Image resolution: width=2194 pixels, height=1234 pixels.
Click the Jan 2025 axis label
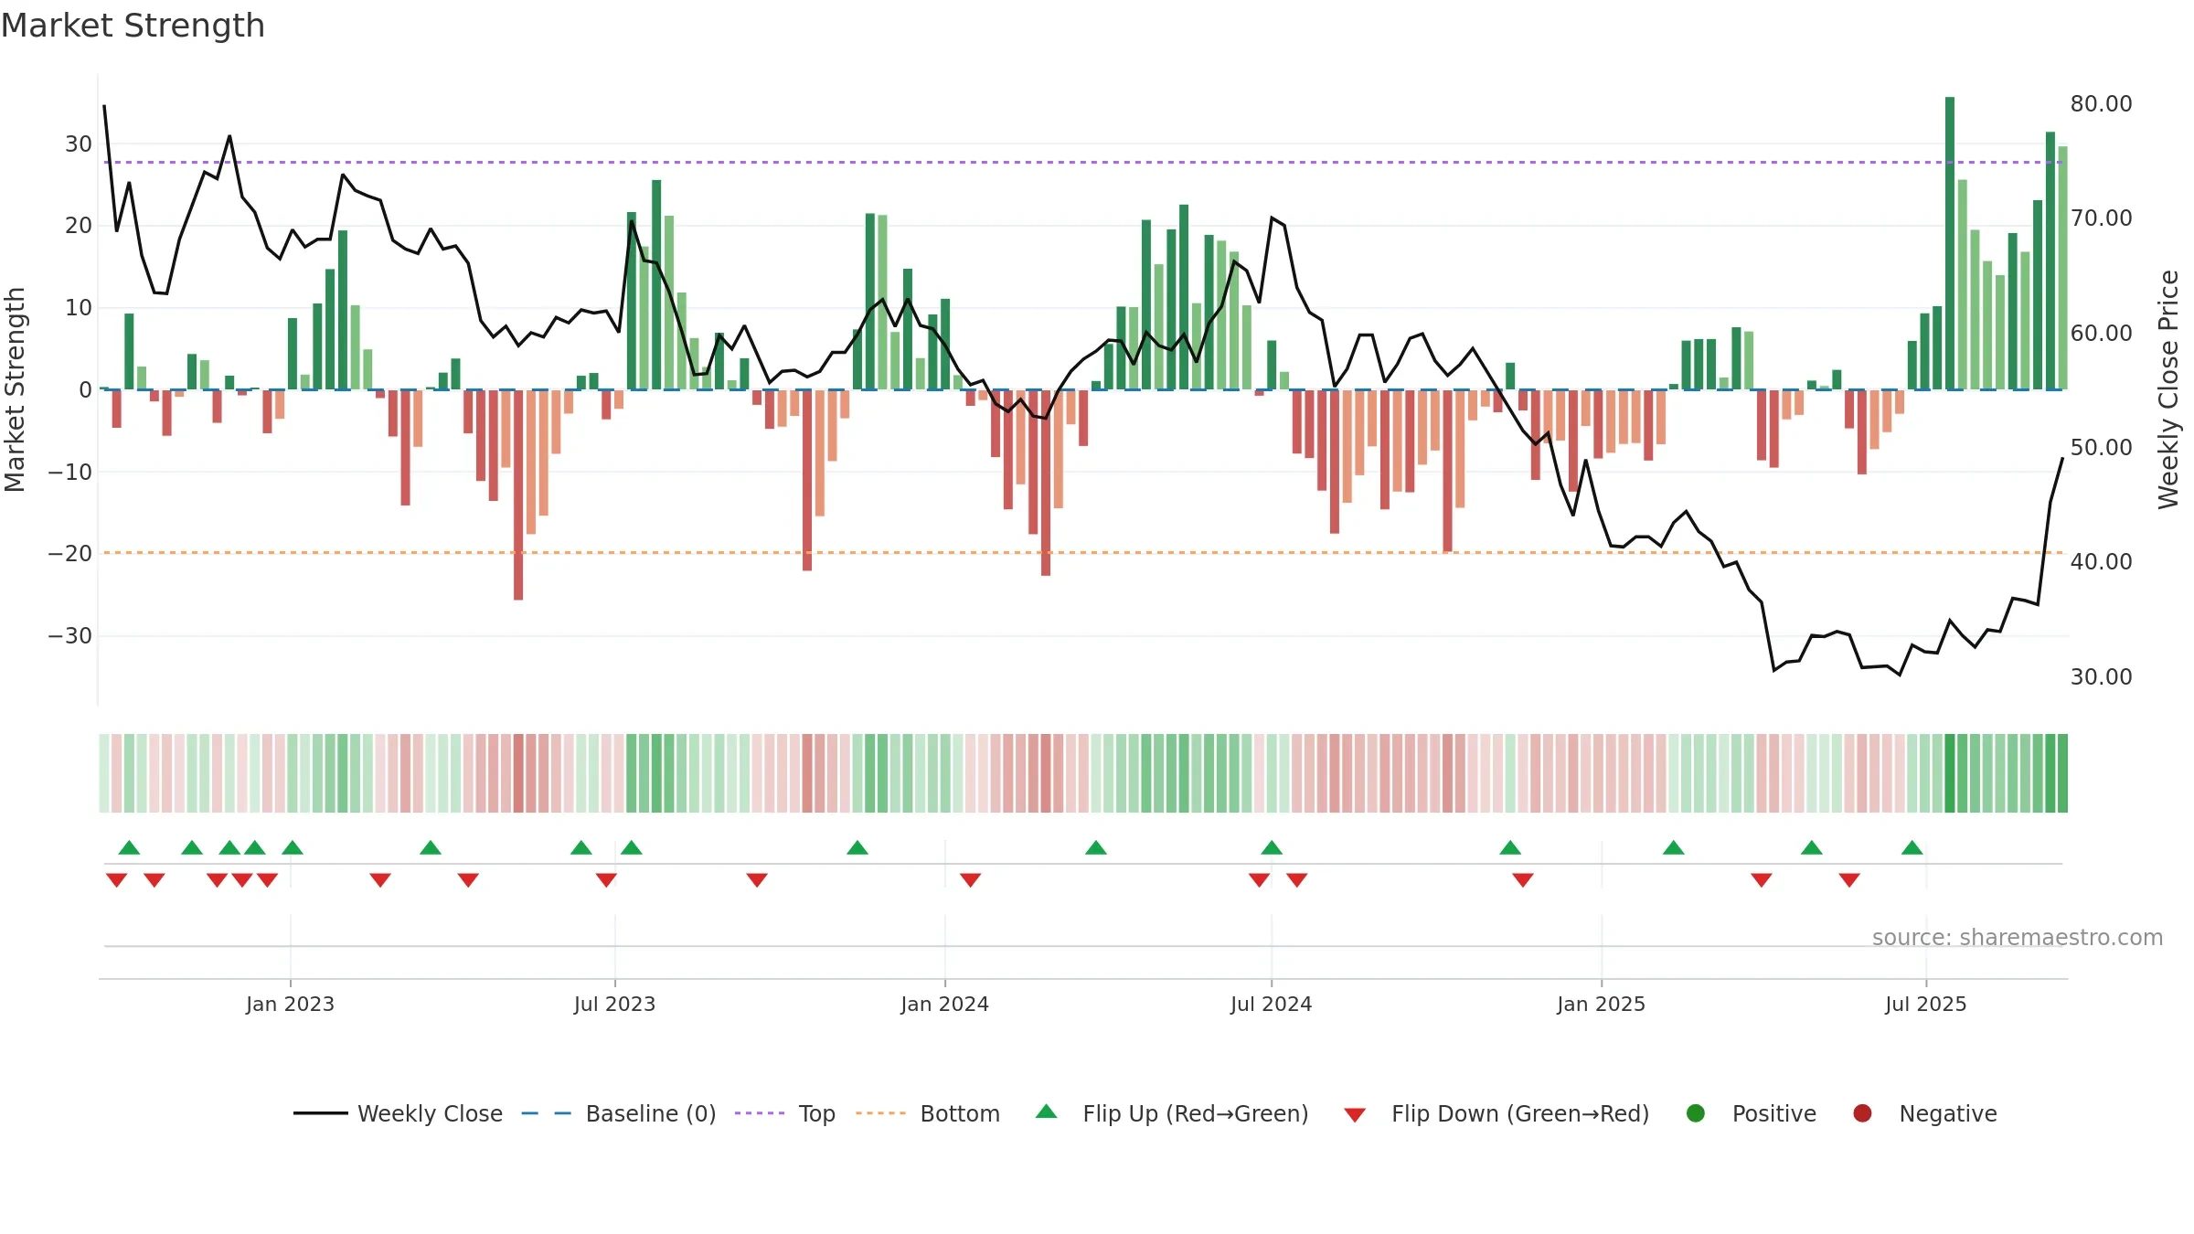point(1601,1004)
